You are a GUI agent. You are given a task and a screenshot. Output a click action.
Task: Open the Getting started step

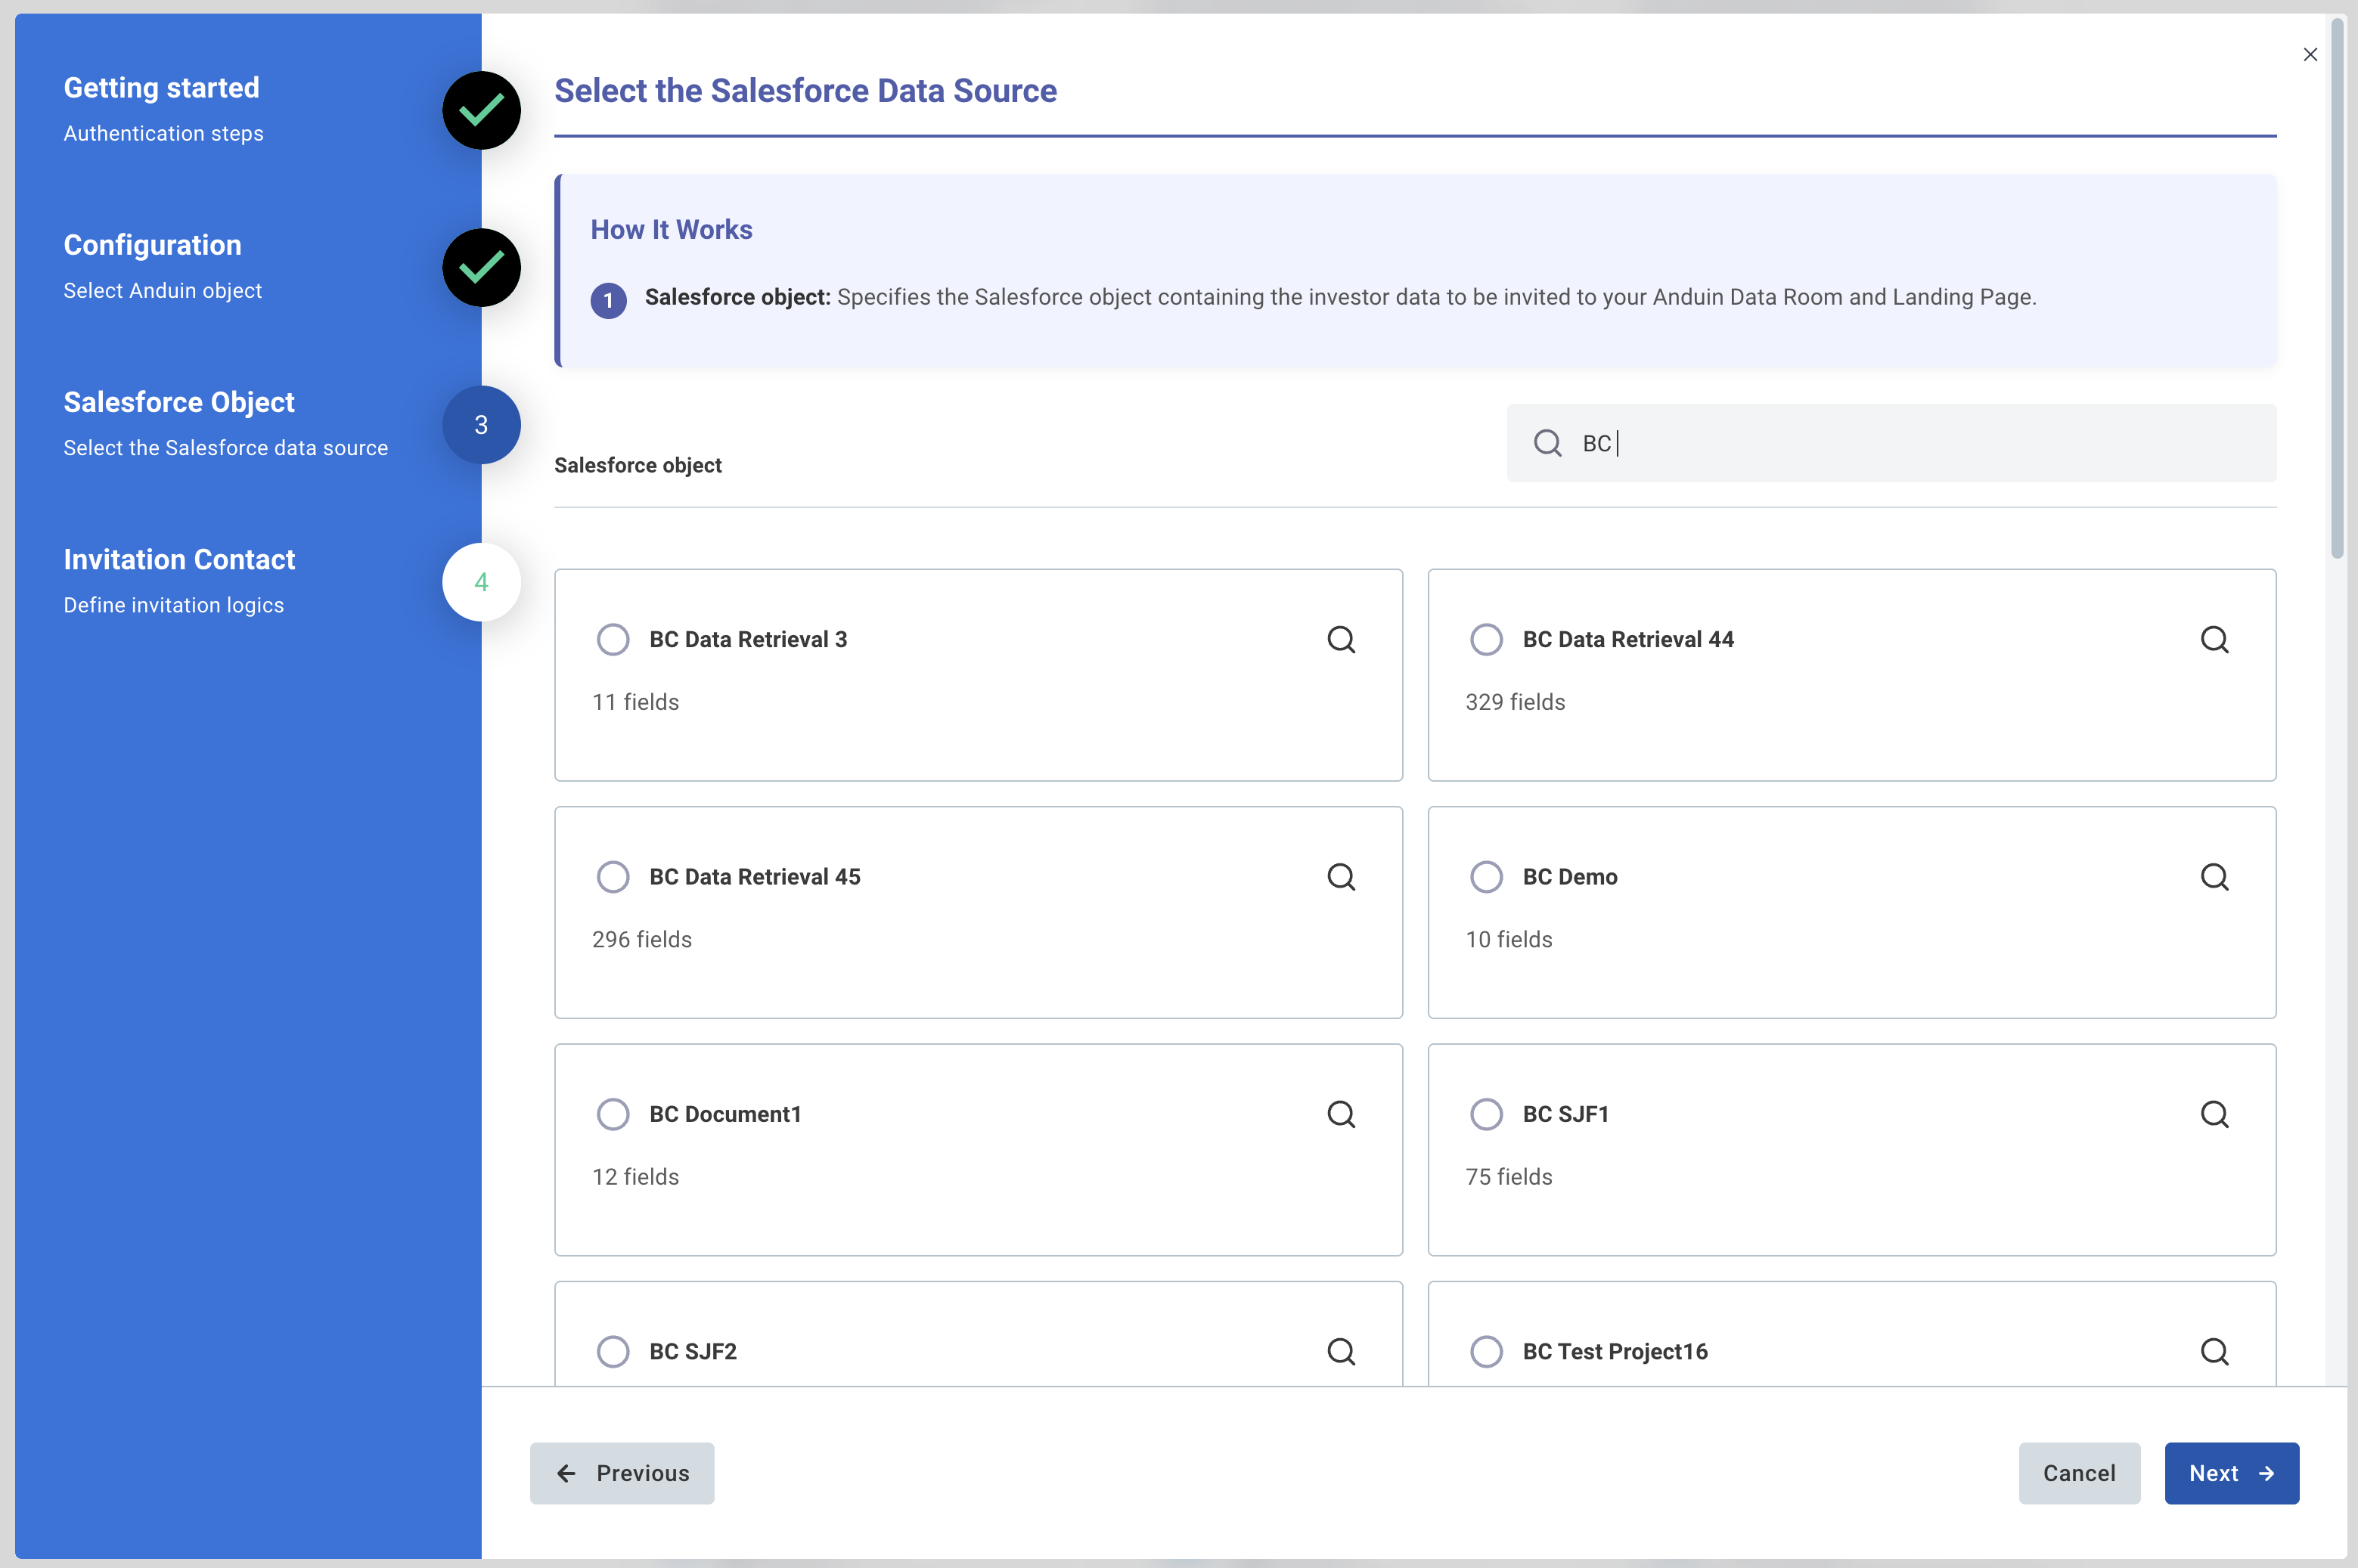coord(161,88)
